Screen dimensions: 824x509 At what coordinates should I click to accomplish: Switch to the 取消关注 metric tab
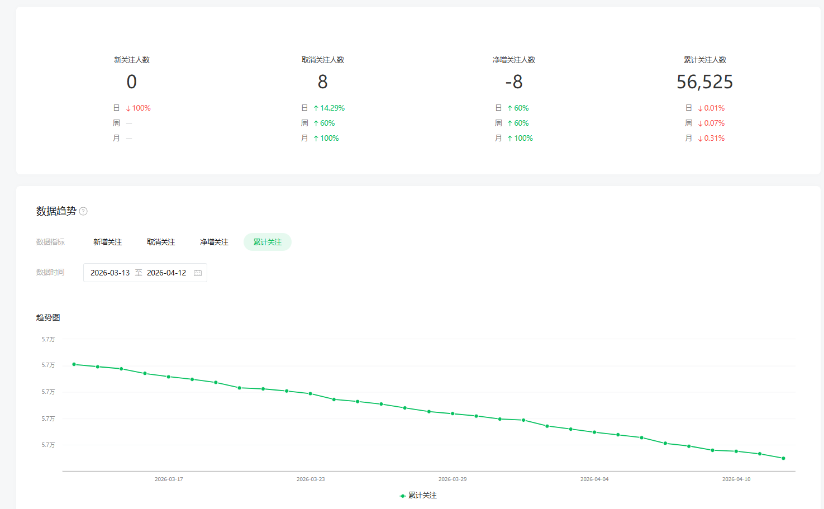(161, 242)
